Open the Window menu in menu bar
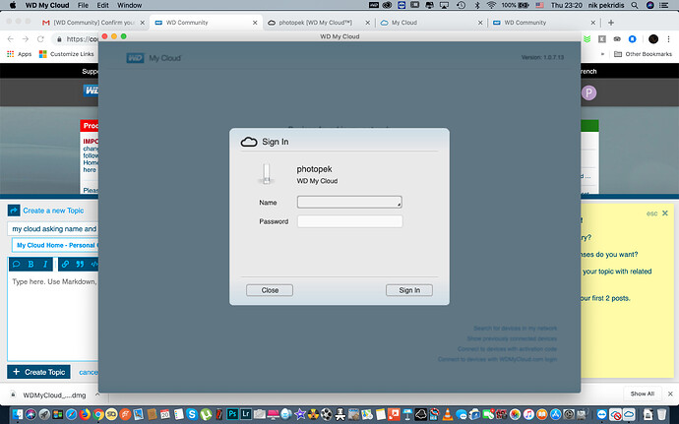The image size is (679, 424). [x=130, y=5]
